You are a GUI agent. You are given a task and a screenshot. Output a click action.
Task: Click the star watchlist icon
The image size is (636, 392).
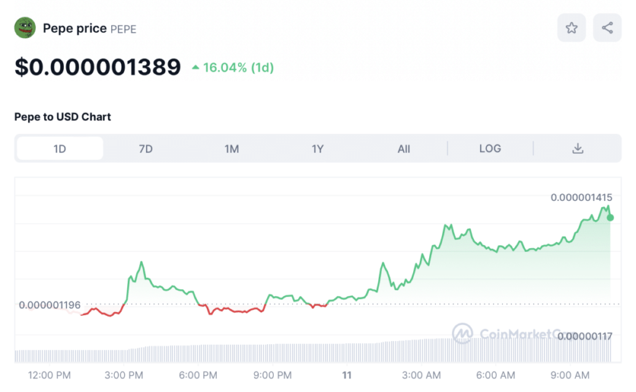(x=571, y=28)
